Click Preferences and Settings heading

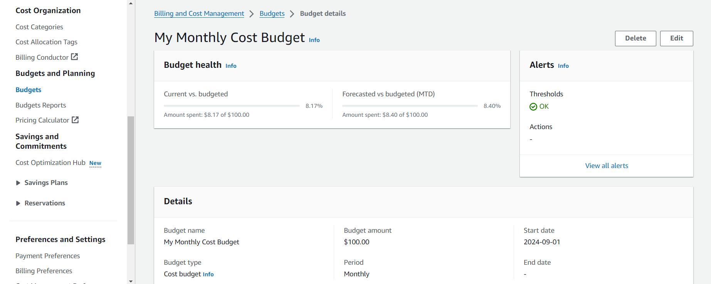[x=61, y=239]
